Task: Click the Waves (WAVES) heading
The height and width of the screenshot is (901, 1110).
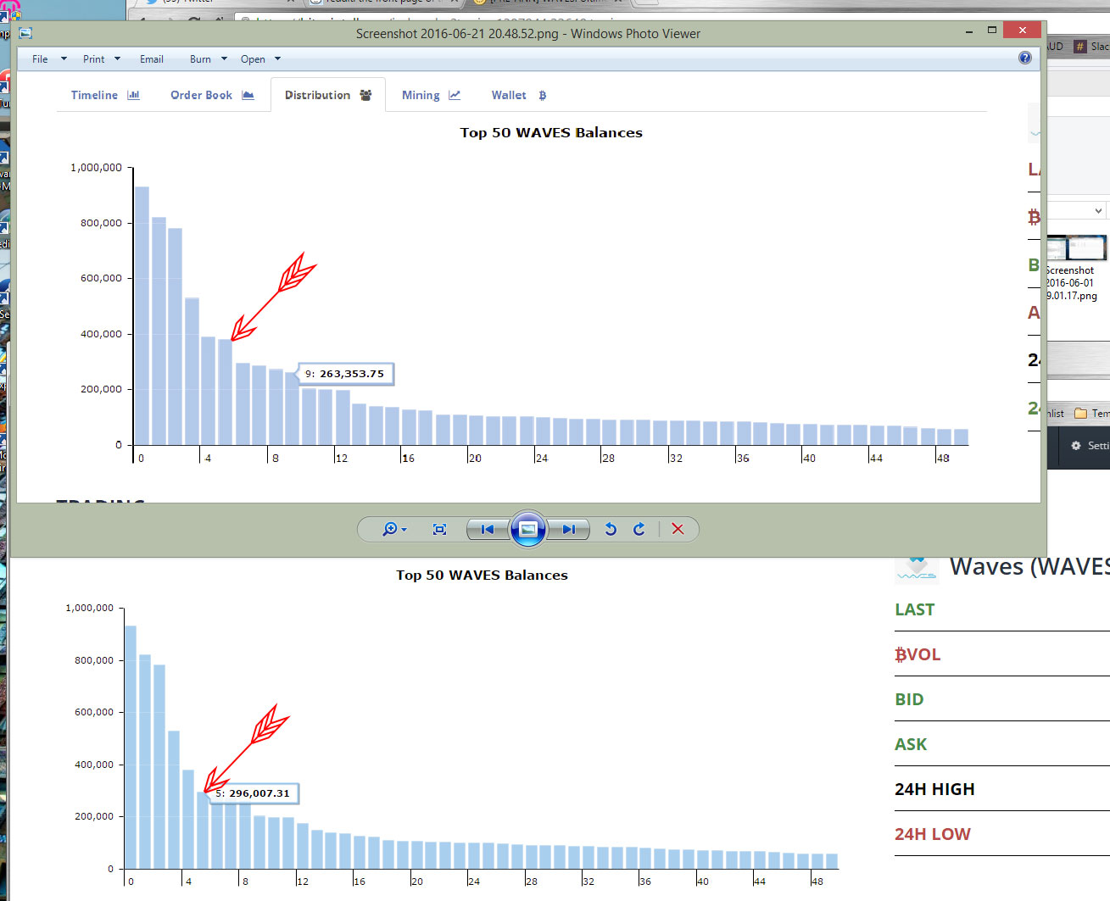Action: click(x=1029, y=565)
